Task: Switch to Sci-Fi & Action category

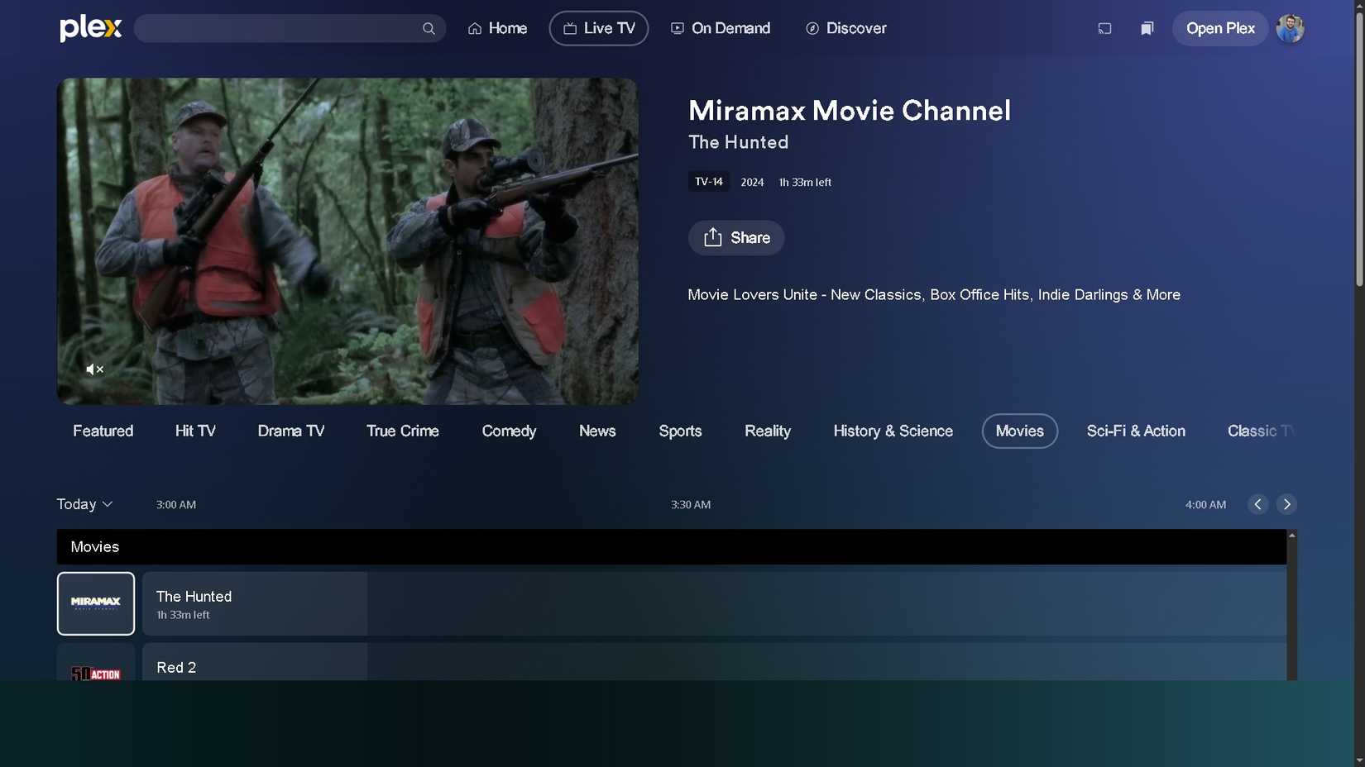Action: (x=1136, y=431)
